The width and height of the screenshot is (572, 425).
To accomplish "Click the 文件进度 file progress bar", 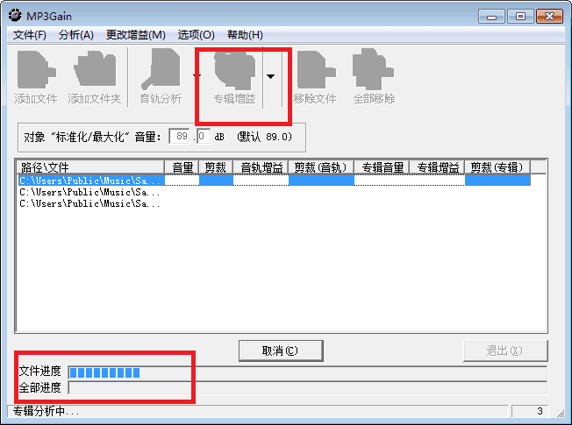I will [308, 372].
